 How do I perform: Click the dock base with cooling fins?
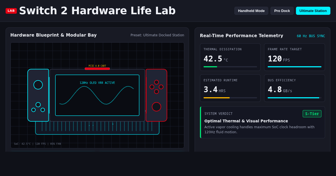pos(97,128)
